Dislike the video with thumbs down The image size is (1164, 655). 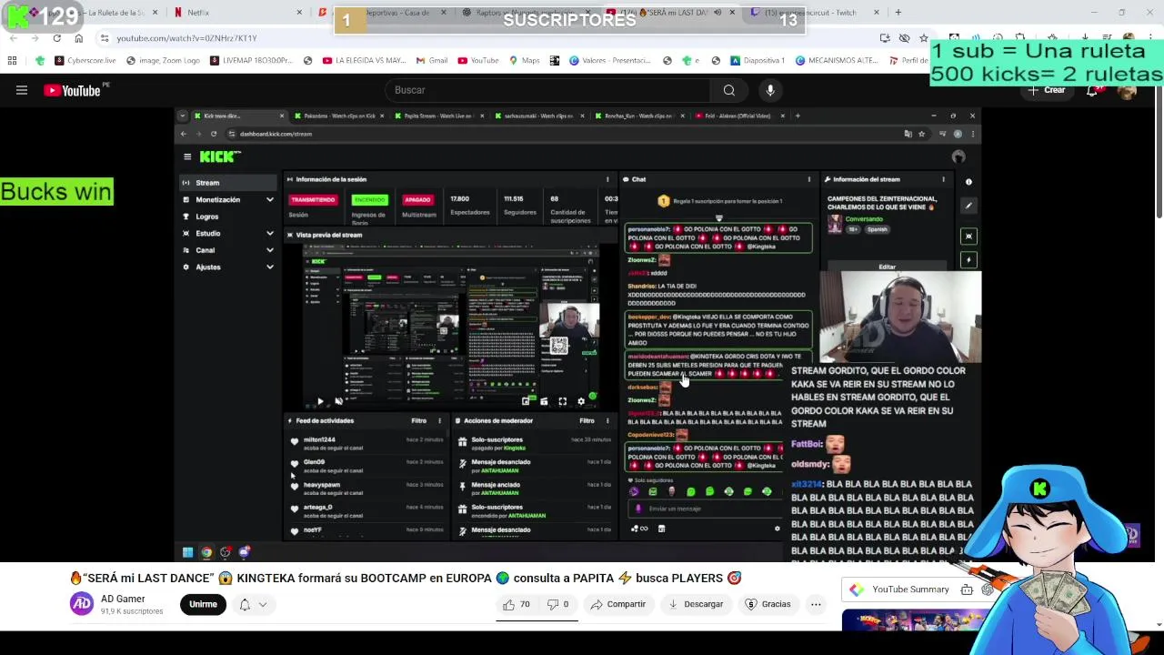tap(558, 604)
